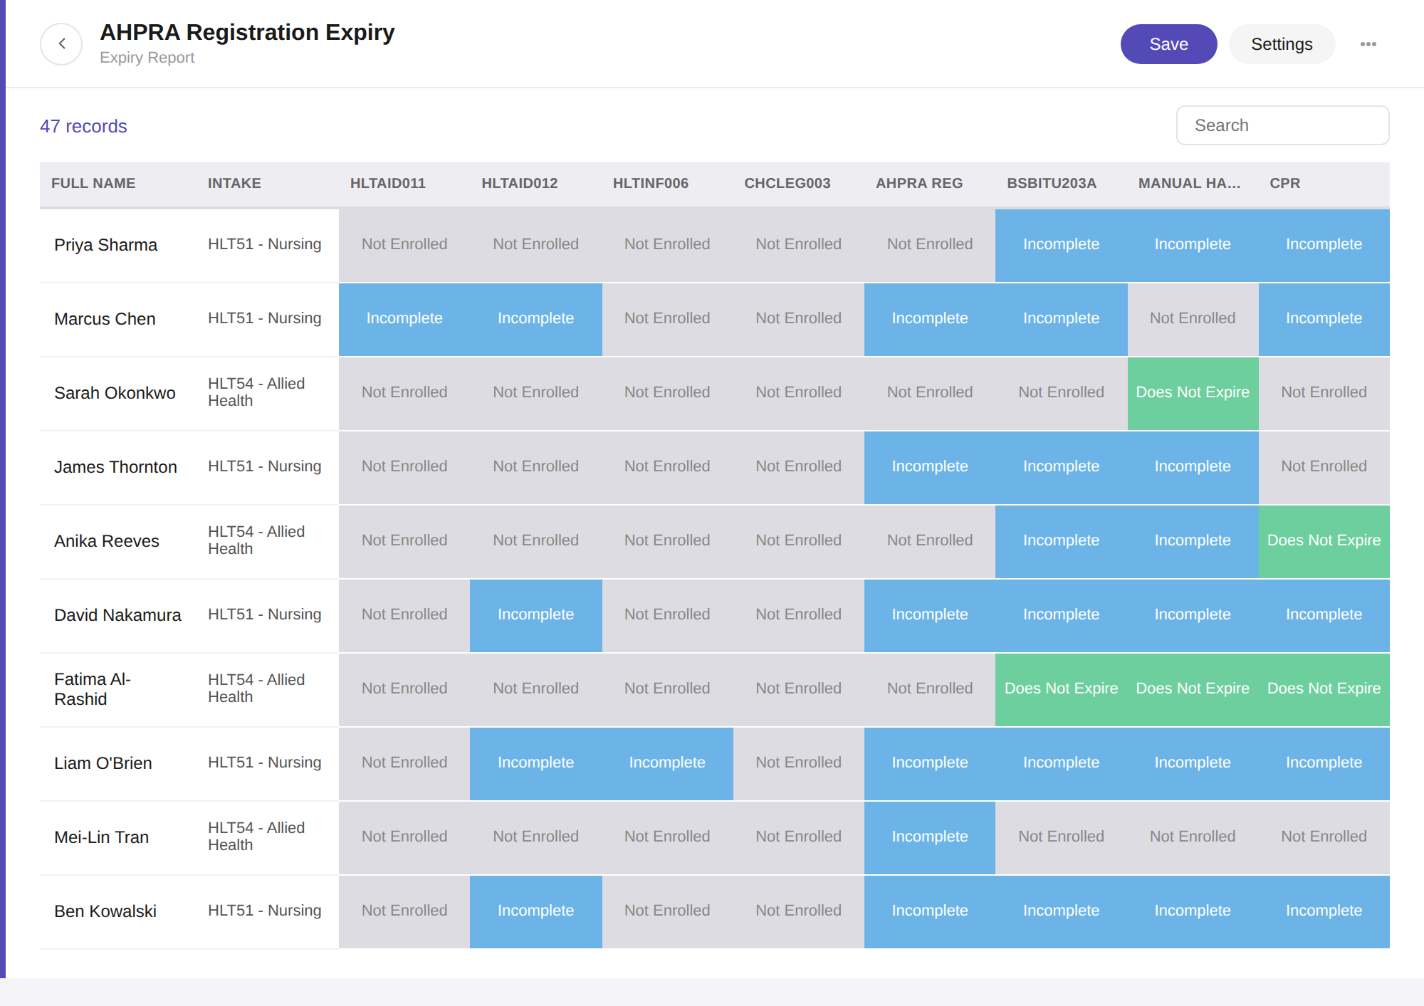Open Mei-Lin Tran's record
1424x1006 pixels.
(102, 837)
